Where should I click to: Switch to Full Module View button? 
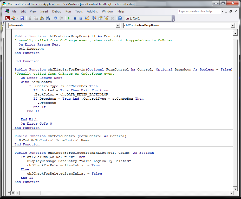13,193
